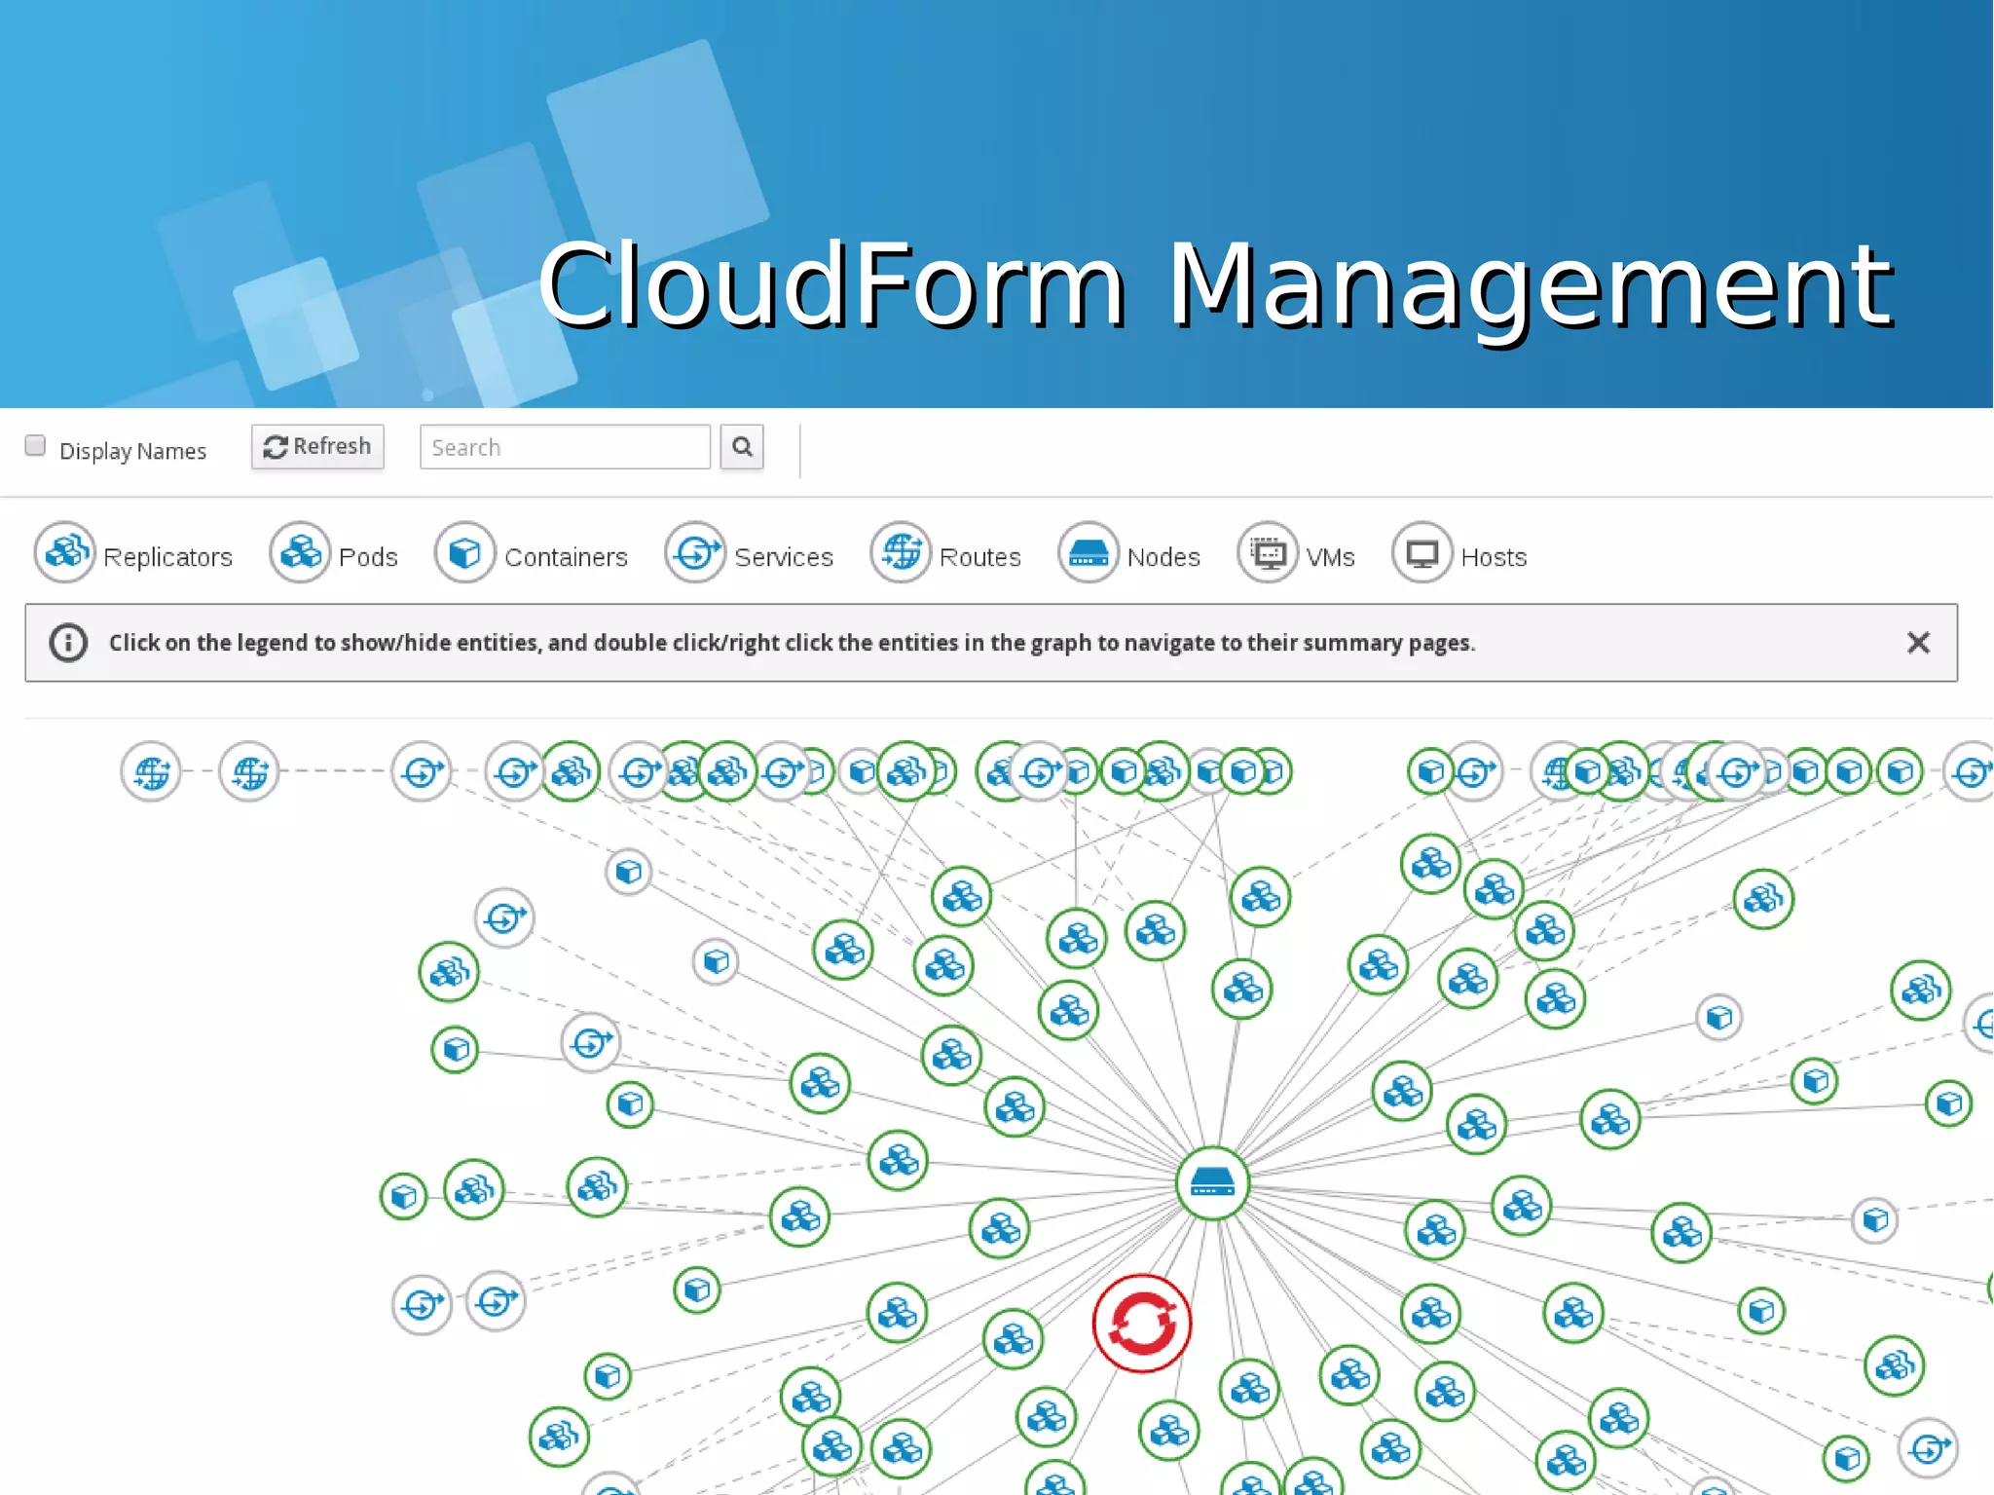Toggle Routes legend icon
This screenshot has width=1994, height=1495.
(x=901, y=552)
